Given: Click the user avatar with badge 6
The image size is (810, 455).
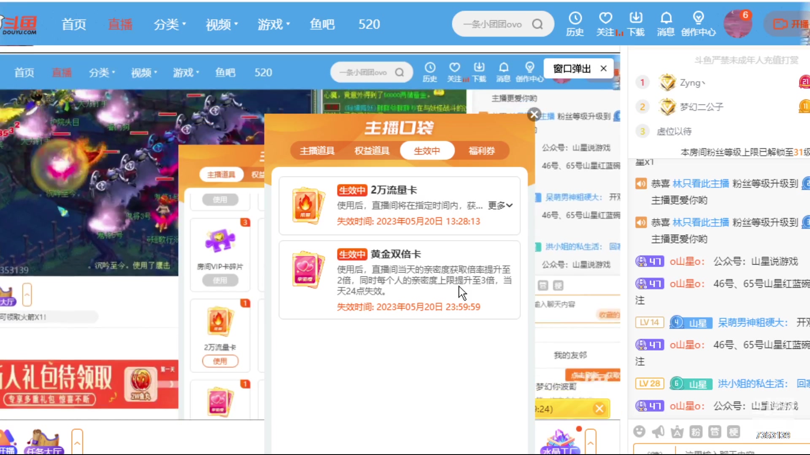Looking at the screenshot, I should point(738,24).
